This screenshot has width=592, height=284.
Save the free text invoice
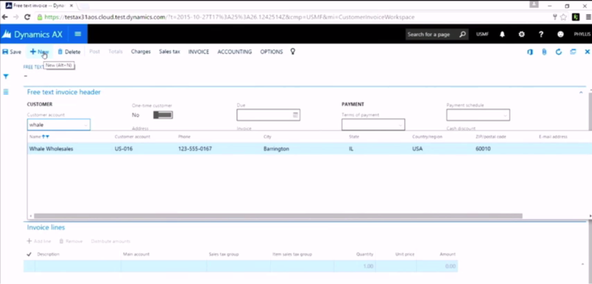pos(12,52)
